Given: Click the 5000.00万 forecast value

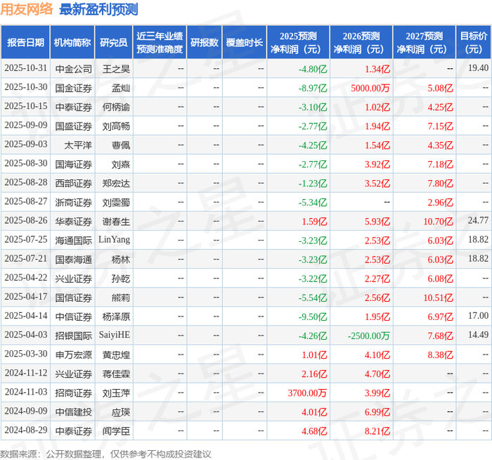Looking at the screenshot, I should (370, 88).
